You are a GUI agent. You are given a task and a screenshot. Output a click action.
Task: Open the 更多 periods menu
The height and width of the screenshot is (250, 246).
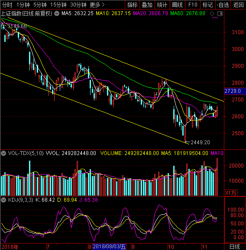tap(97, 5)
